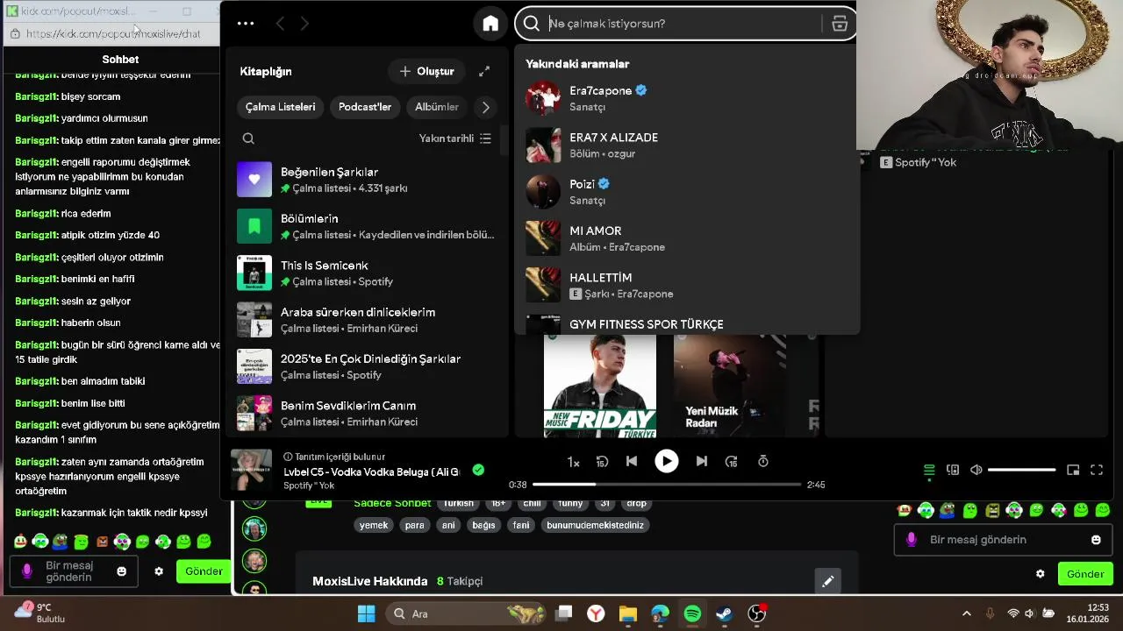Screen dimensions: 1123x631
Task: Click the 'Ne çalmak istiyorsun?' search field
Action: coord(684,24)
